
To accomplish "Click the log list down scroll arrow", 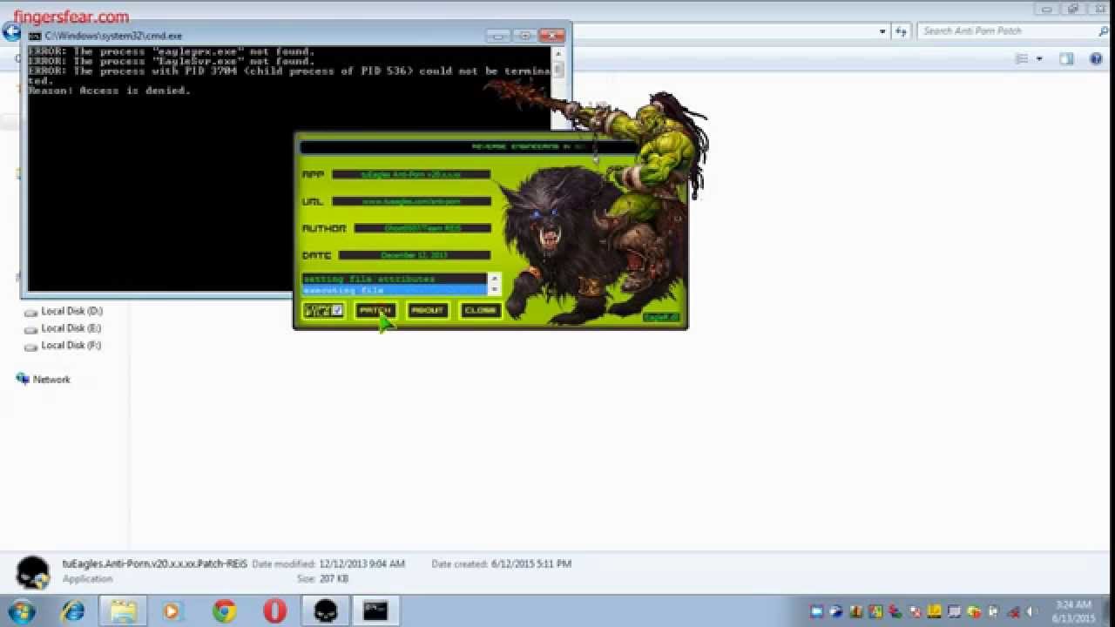I will tap(494, 290).
